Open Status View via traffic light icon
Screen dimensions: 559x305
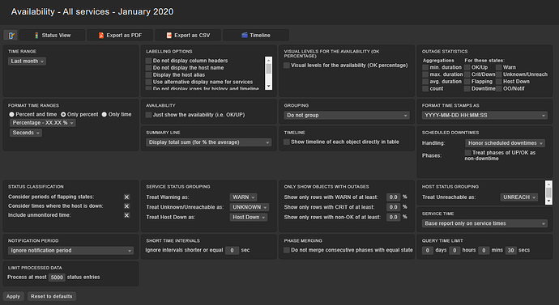[36, 36]
